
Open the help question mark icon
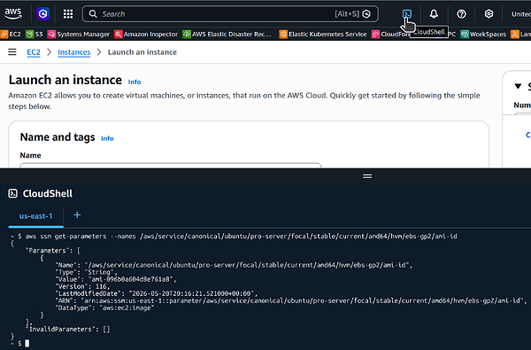click(x=461, y=14)
